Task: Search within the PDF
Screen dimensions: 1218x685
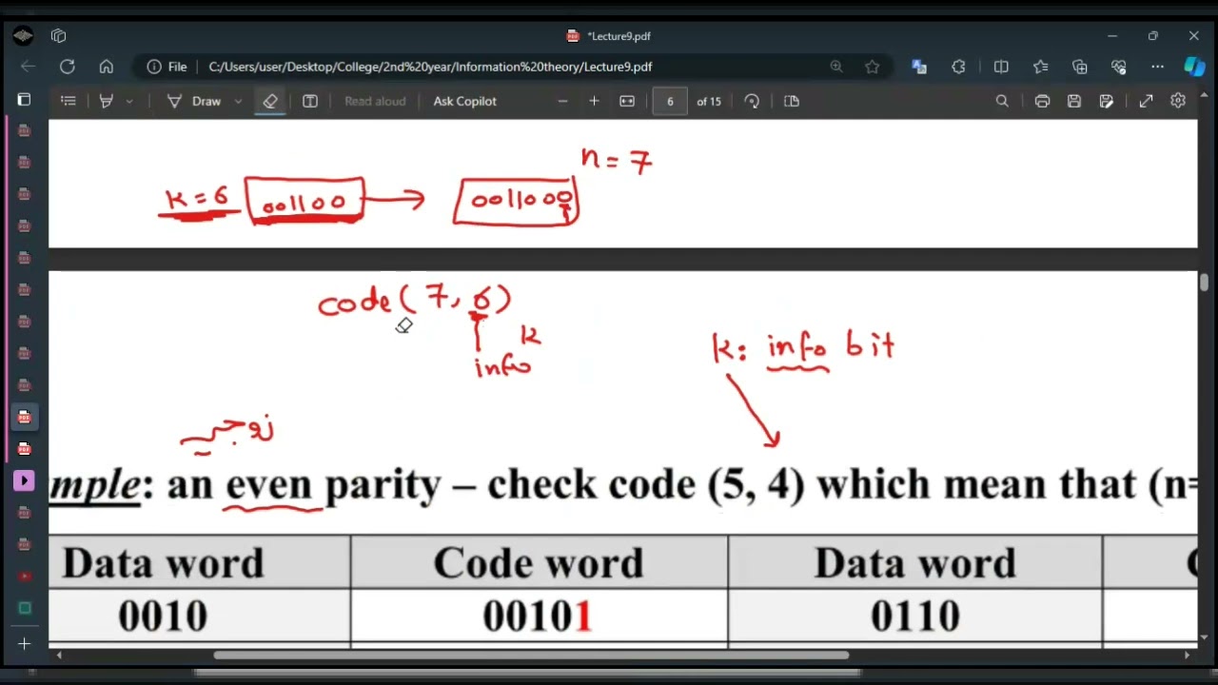Action: coord(1002,101)
